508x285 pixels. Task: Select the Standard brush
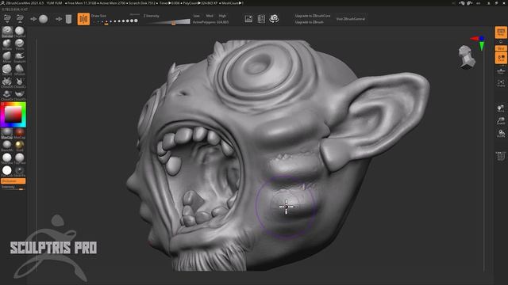7,32
